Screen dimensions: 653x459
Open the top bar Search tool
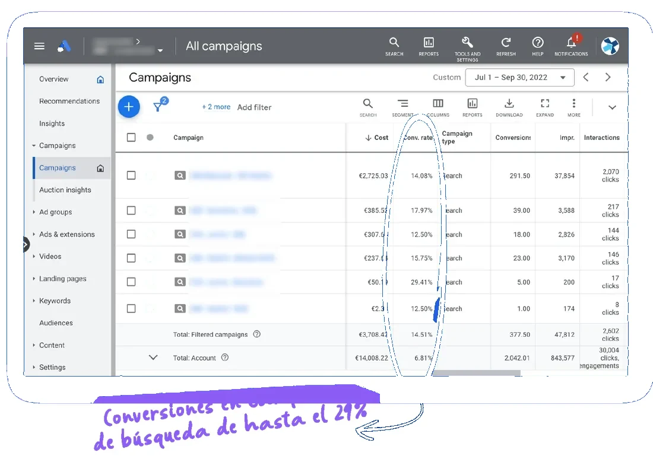(394, 46)
